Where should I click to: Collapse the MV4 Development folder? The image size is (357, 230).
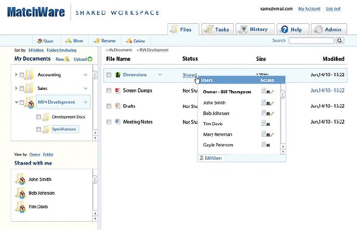click(17, 102)
